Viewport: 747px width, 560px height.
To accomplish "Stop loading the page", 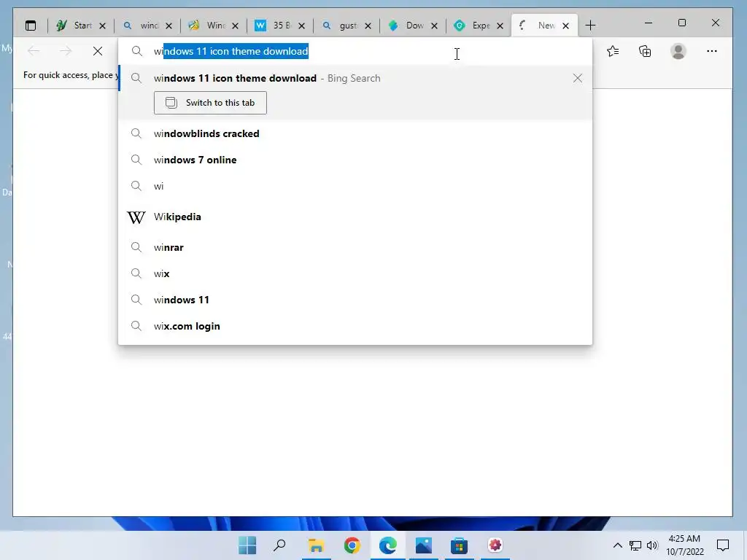I will (x=98, y=51).
